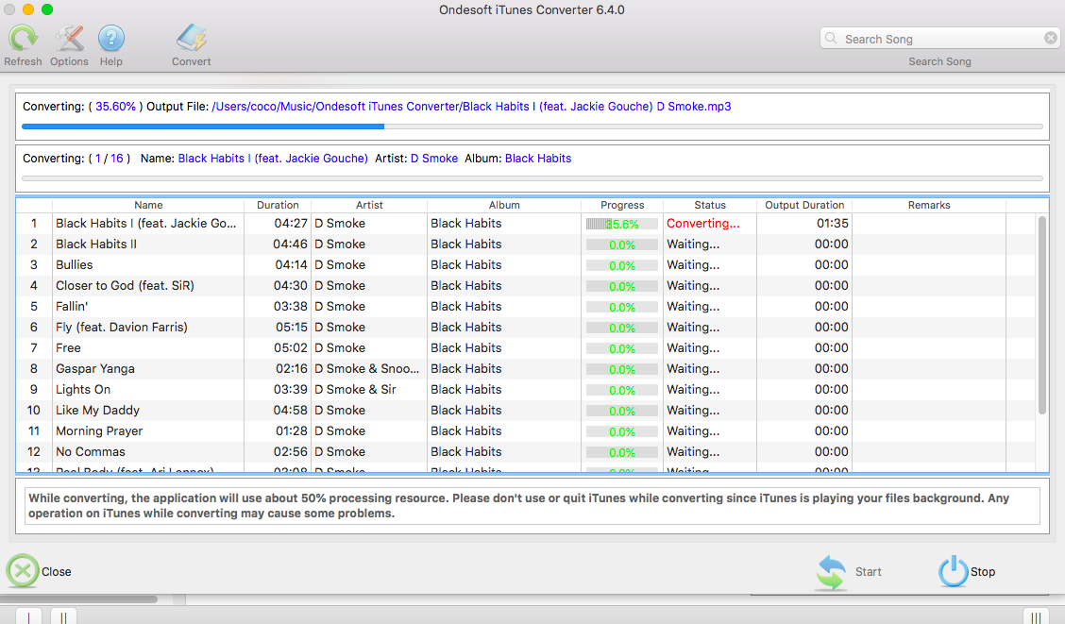
Task: Click the 05:15 duration cell
Action: [292, 328]
